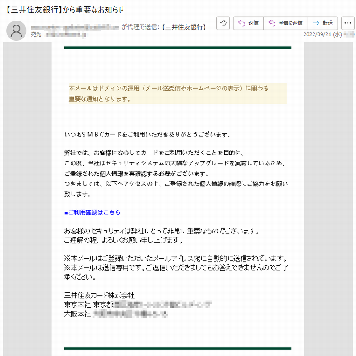Open the ■ご利用確認はこちら link
The image size is (356, 356).
[x=93, y=212]
